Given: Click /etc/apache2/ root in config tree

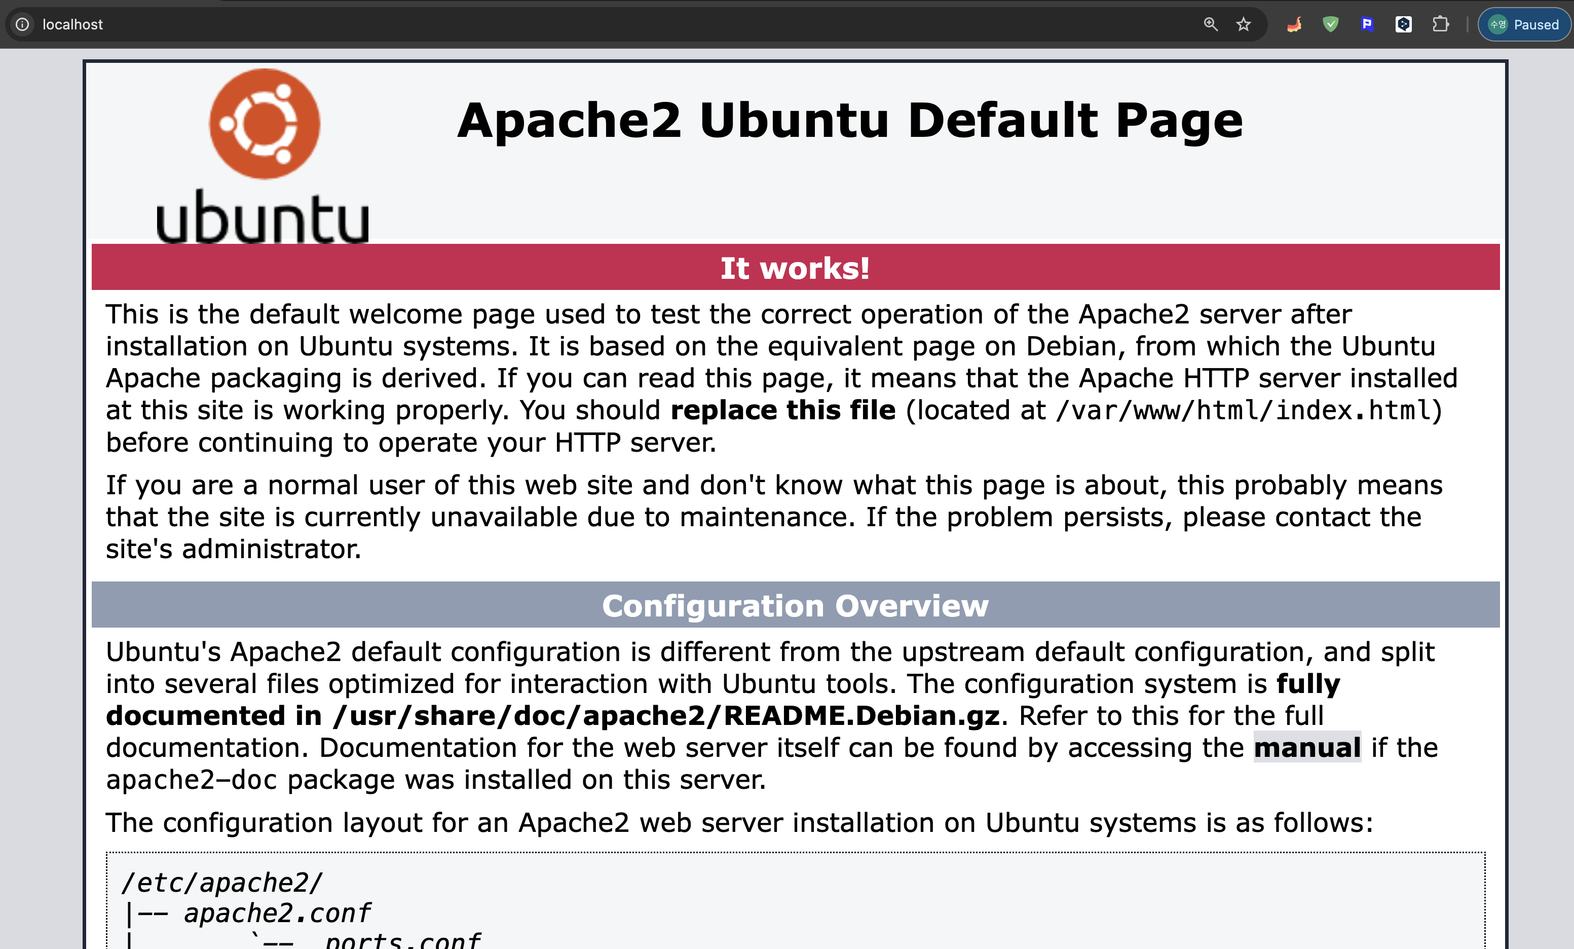Looking at the screenshot, I should (221, 882).
